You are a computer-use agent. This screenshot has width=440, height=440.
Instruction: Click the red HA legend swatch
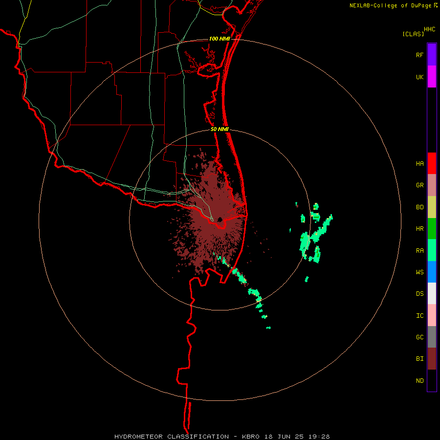pos(432,163)
